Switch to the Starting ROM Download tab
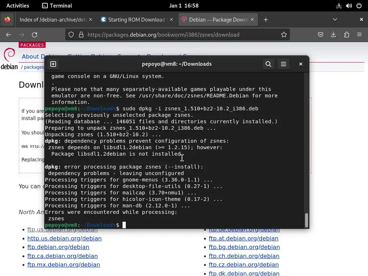368x276 pixels. pyautogui.click(x=136, y=20)
